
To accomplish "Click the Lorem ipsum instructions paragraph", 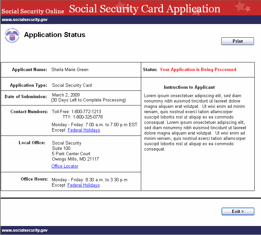I will pyautogui.click(x=195, y=122).
